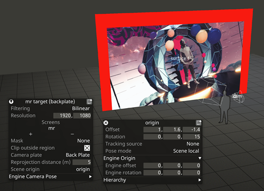
Task: Open the Filtering Bilinear dropdown
Action: tap(81, 109)
